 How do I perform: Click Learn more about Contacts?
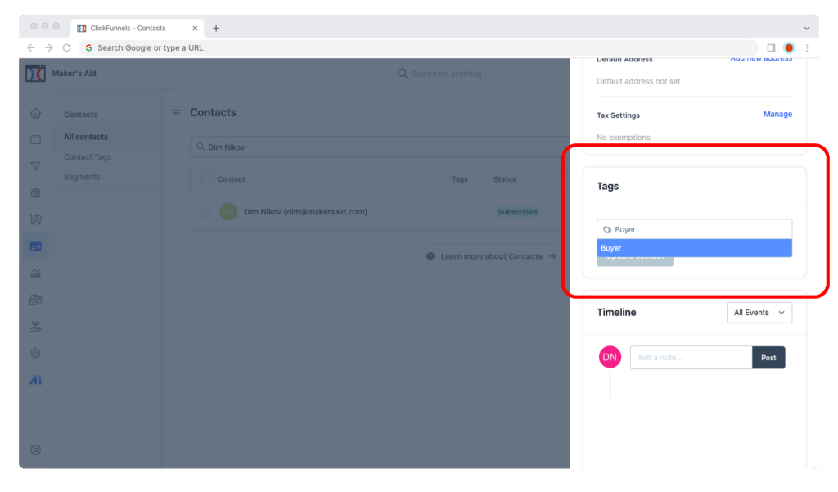pos(491,256)
